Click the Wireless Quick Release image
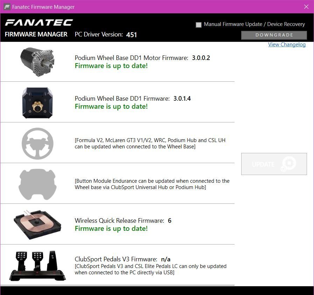This screenshot has width=314, height=295. [37, 224]
